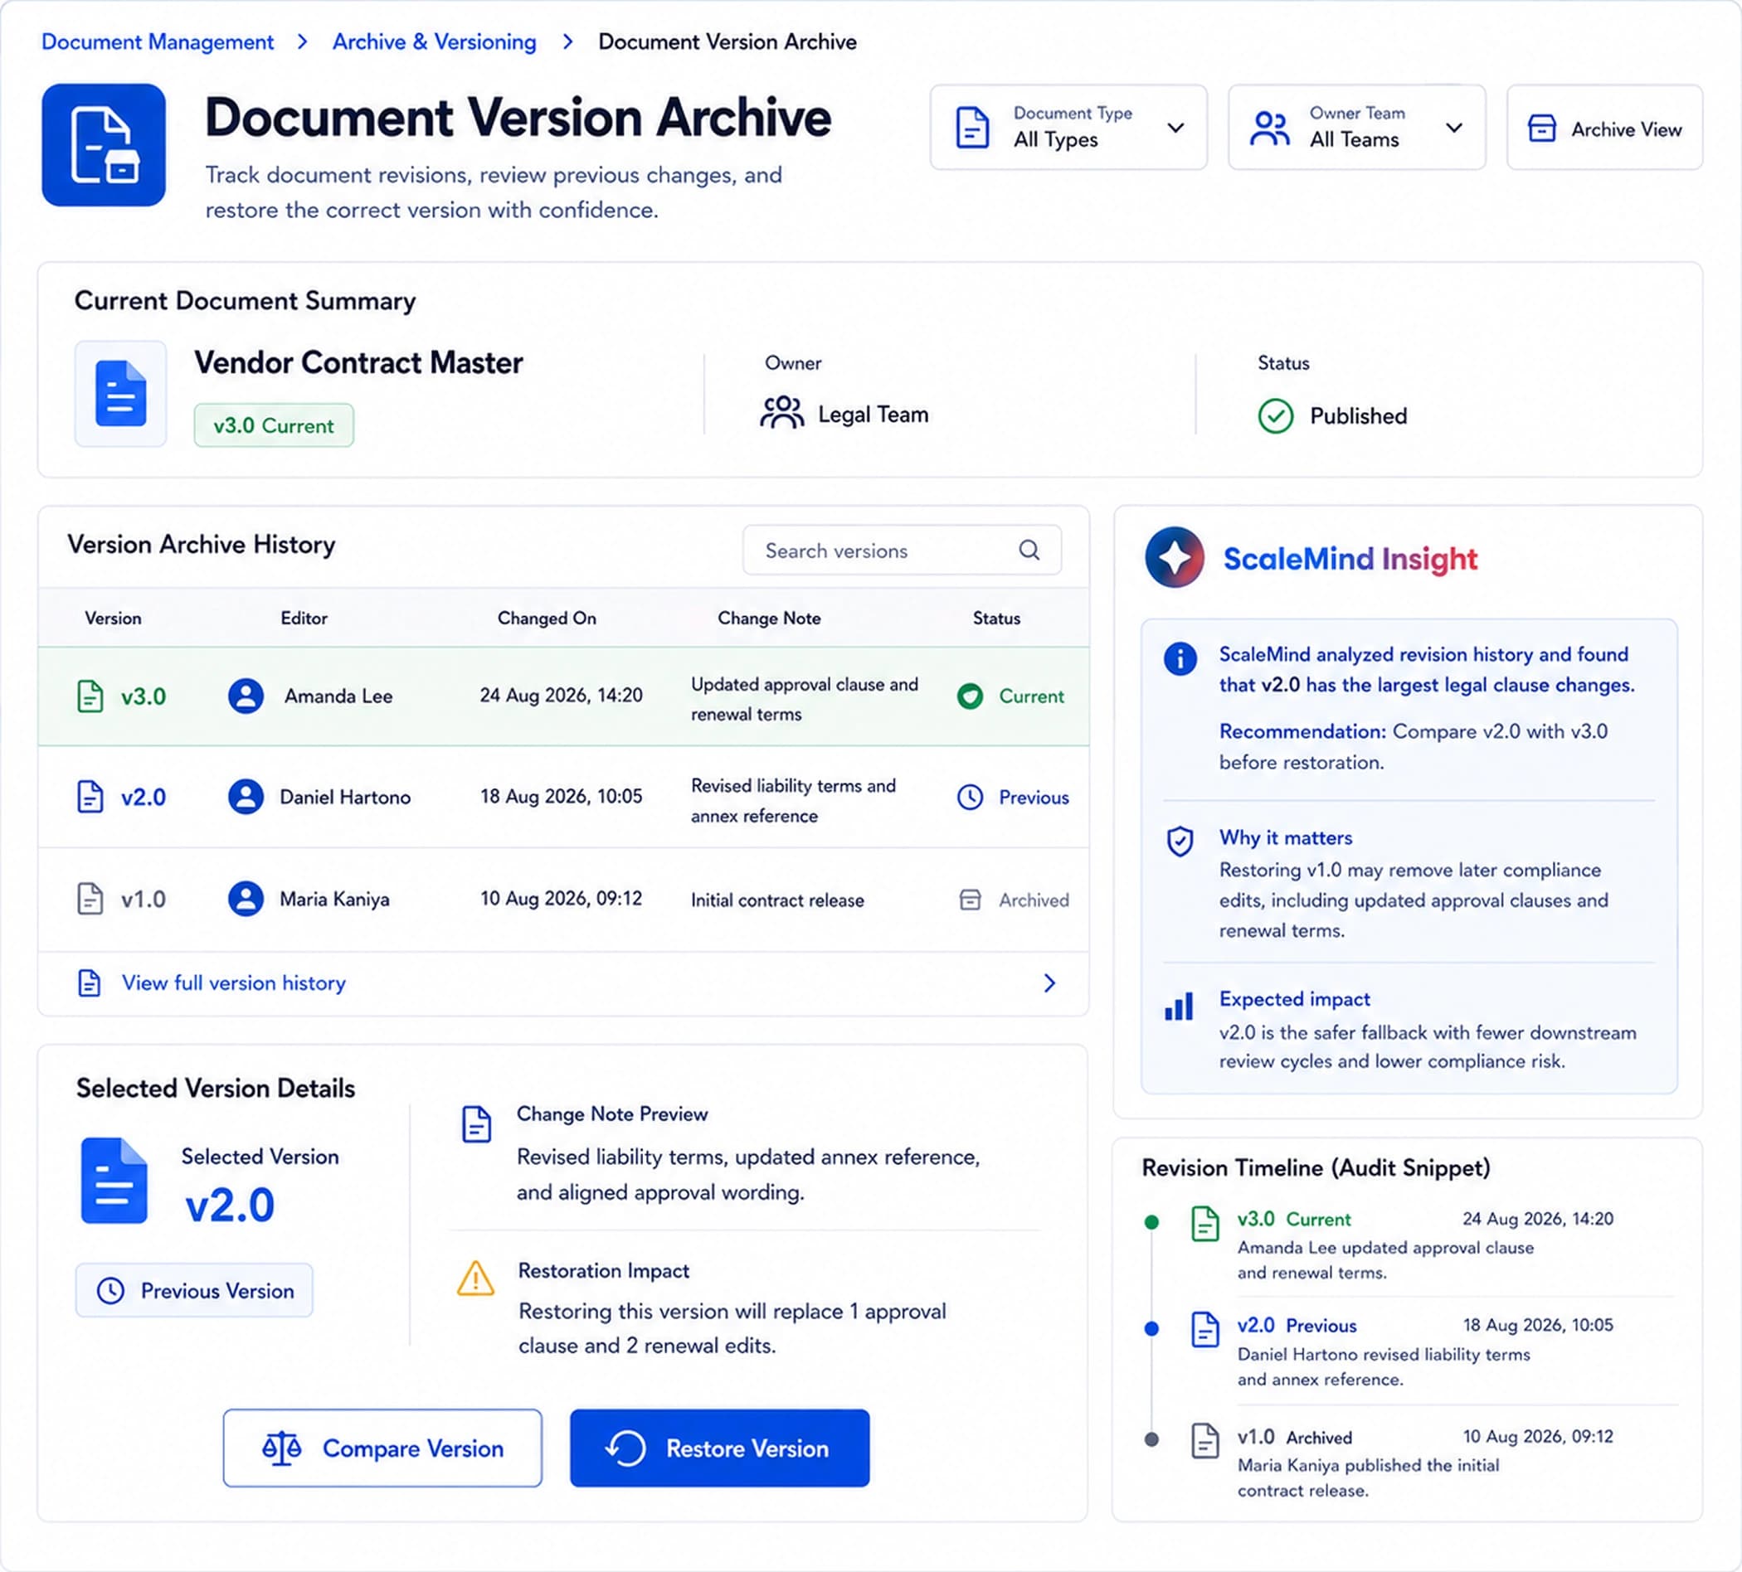Viewport: 1742px width, 1572px height.
Task: Click the ScaleMind Insight star logo
Action: click(1175, 558)
